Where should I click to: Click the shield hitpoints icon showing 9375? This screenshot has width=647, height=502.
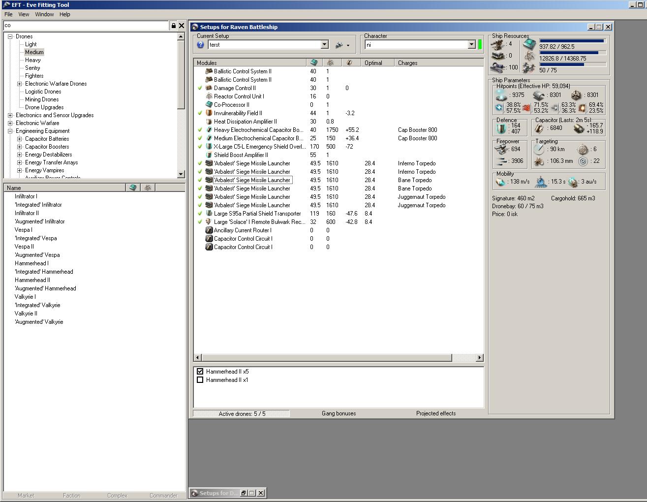click(x=501, y=95)
